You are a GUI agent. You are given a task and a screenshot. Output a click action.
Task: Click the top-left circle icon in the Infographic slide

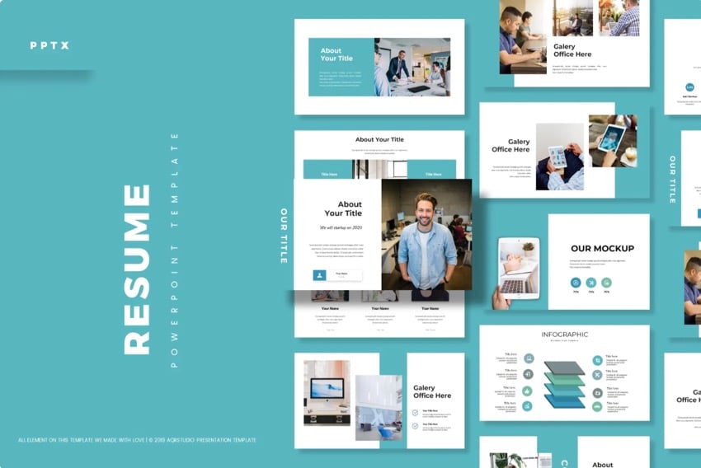529,358
